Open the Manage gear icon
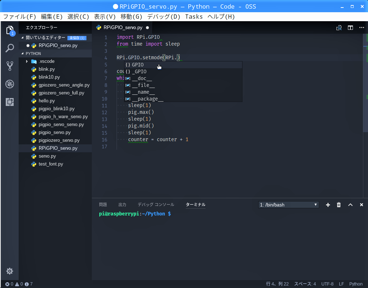 point(10,271)
